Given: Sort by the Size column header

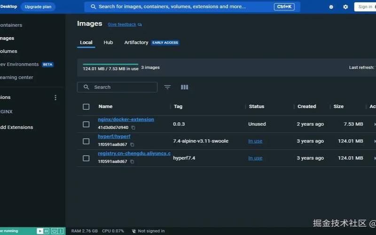Looking at the screenshot, I should 338,107.
